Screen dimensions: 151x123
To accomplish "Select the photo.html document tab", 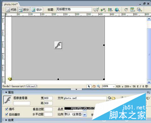I will click(11, 4).
